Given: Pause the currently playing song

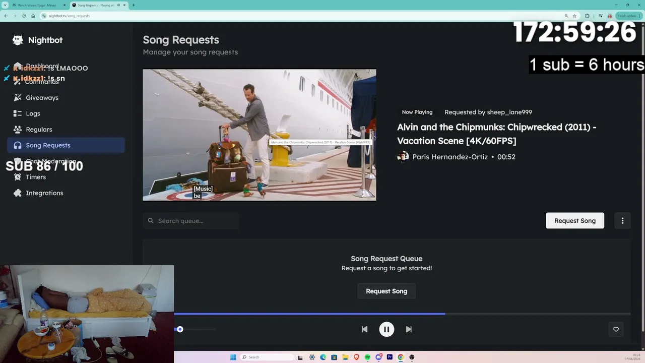Looking at the screenshot, I should click(x=386, y=329).
